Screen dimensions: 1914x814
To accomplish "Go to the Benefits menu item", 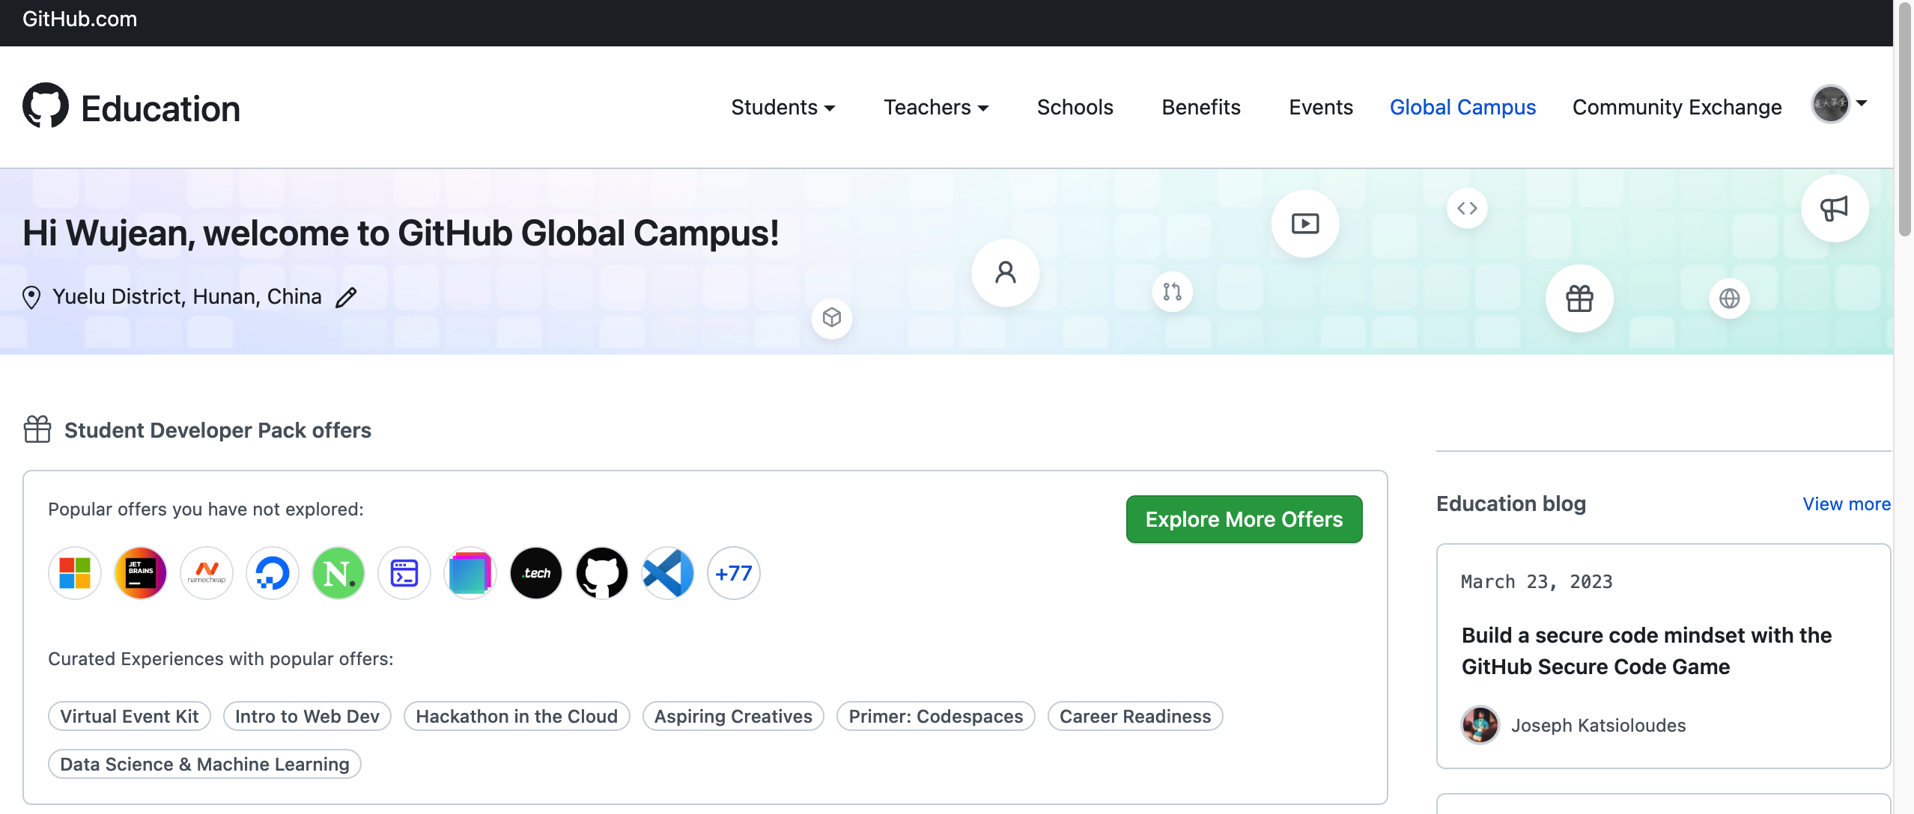I will (x=1201, y=108).
